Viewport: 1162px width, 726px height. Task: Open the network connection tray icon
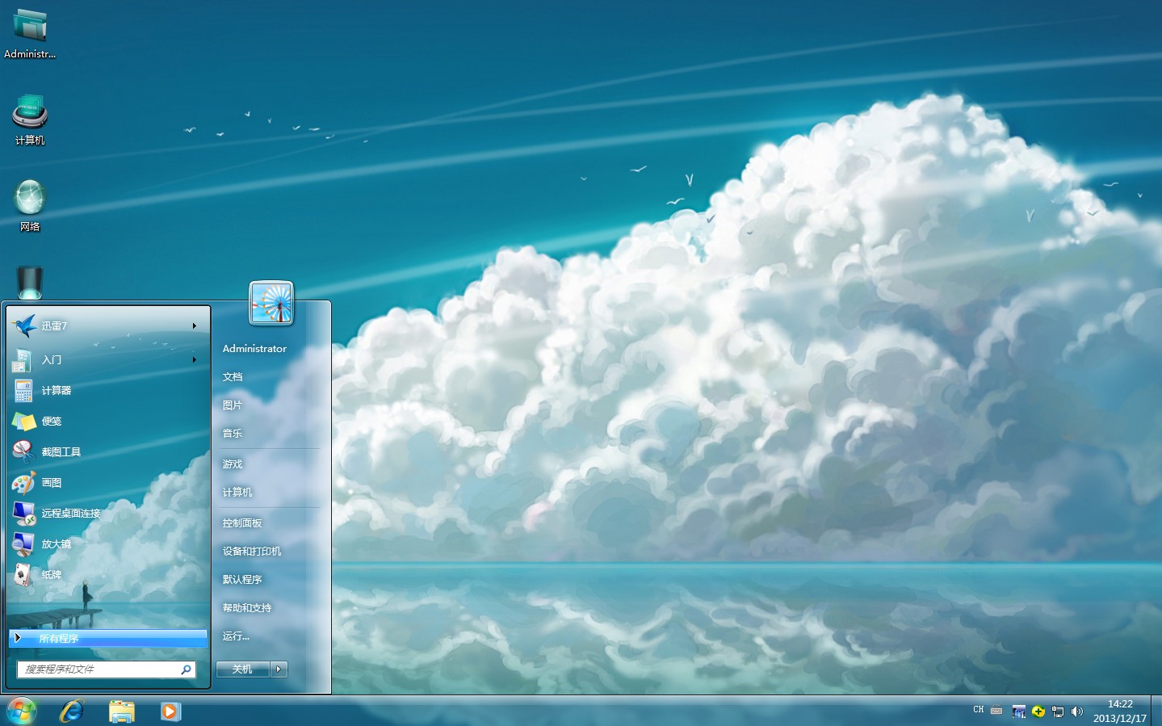(x=1058, y=711)
